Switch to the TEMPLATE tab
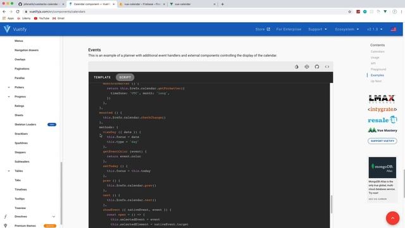The width and height of the screenshot is (405, 228). (x=102, y=77)
